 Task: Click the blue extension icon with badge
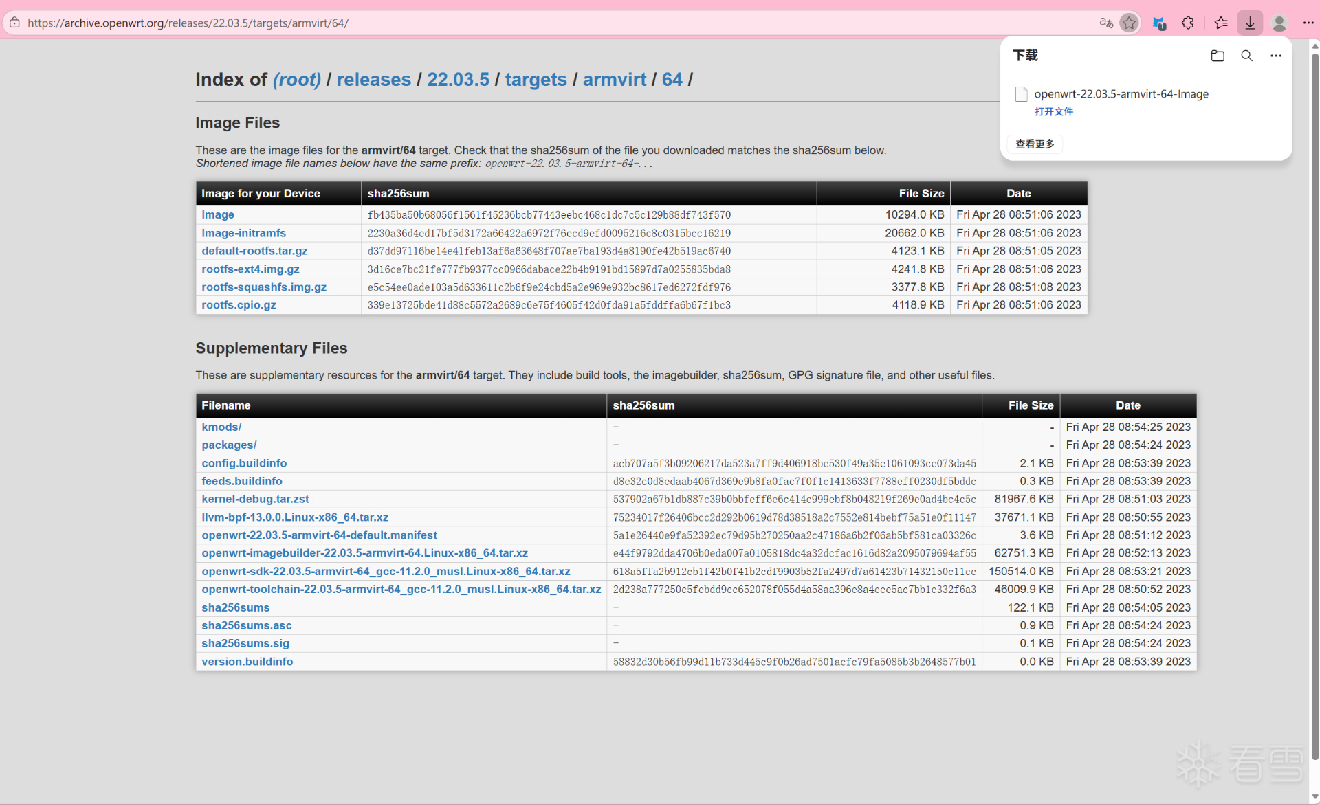(x=1159, y=23)
